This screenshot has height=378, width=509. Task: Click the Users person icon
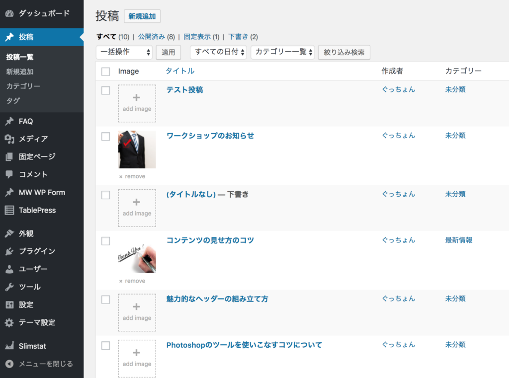9,269
